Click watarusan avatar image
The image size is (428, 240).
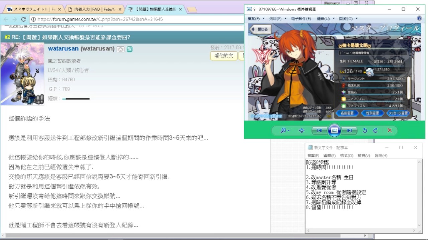pos(22,74)
